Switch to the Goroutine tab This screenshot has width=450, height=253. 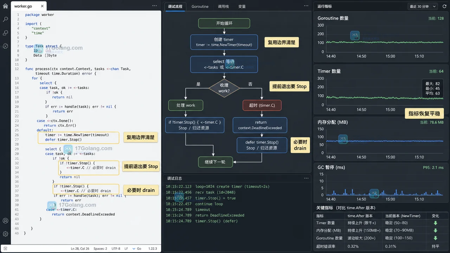(200, 6)
